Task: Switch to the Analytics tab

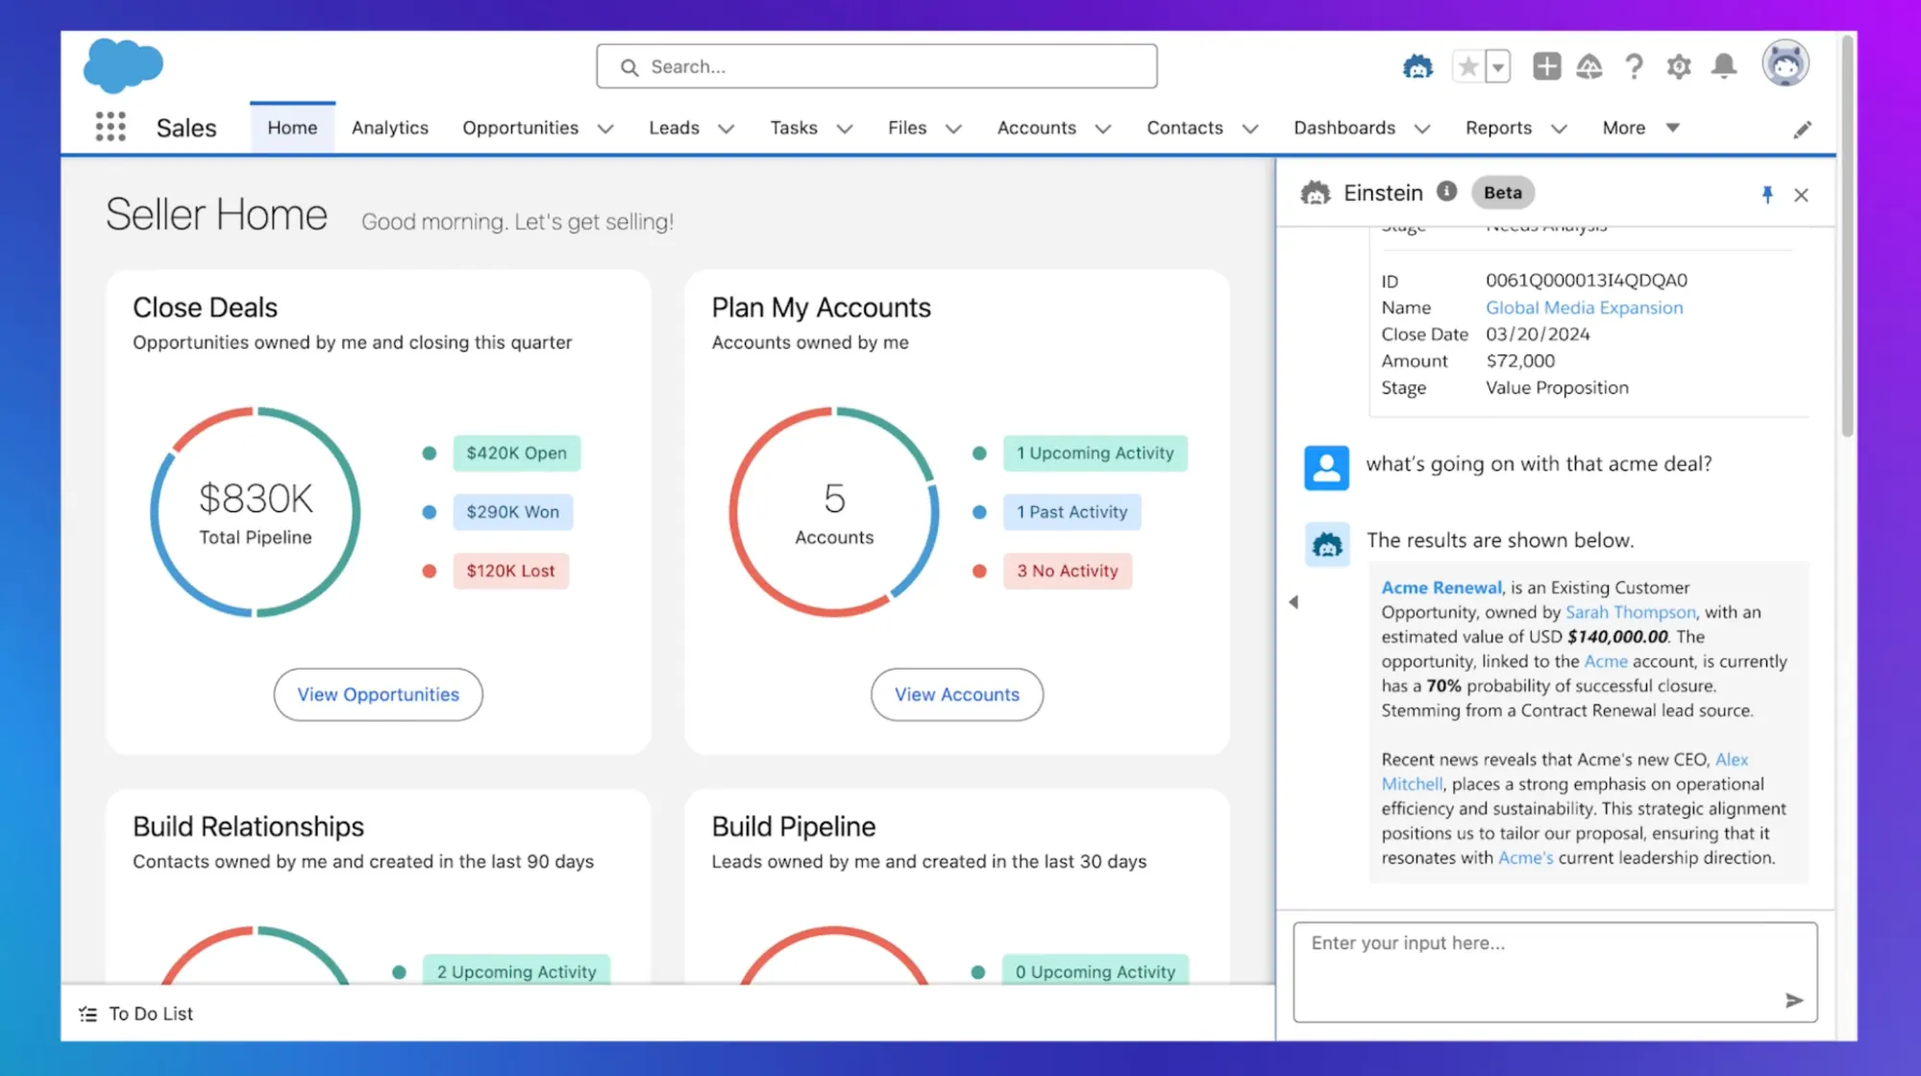Action: click(389, 127)
